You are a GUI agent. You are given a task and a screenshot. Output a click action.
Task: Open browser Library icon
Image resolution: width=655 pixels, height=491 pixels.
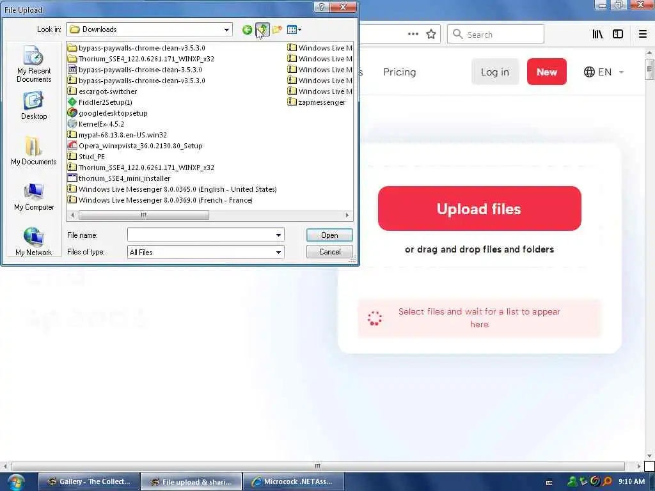click(597, 35)
